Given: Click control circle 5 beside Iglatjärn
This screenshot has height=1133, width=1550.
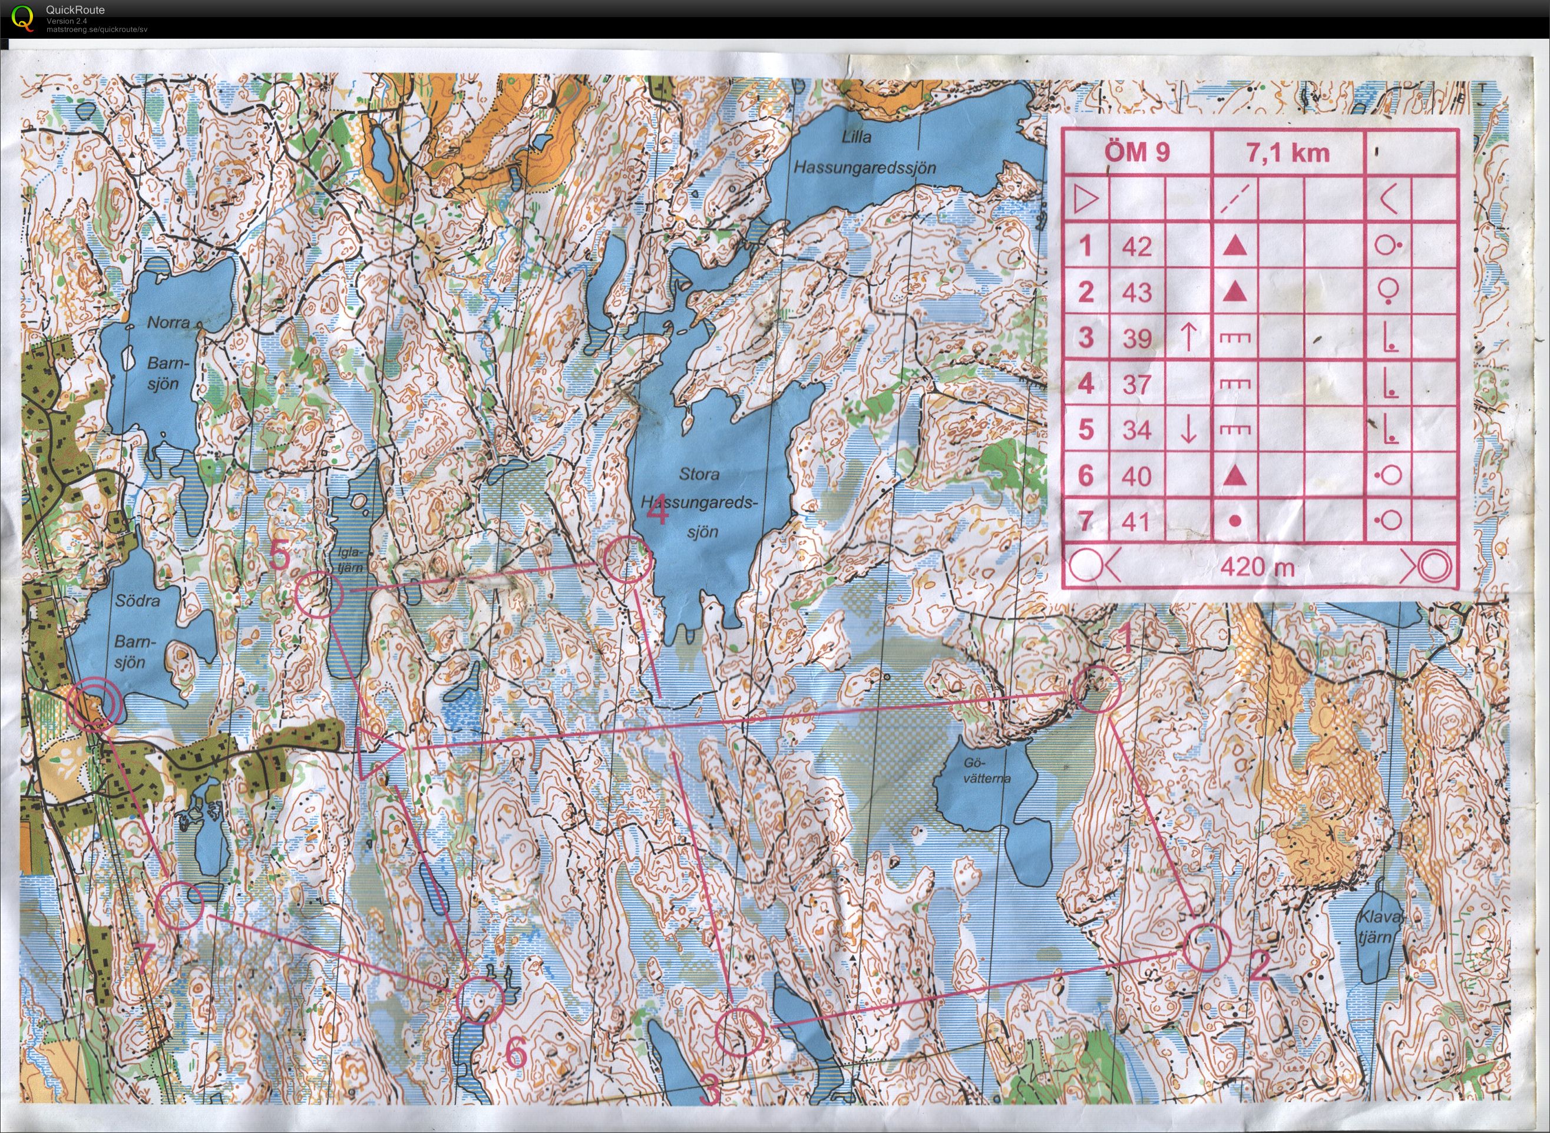Looking at the screenshot, I should tap(319, 595).
